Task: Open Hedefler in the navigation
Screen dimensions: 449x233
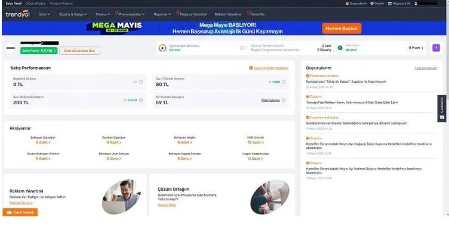Action: point(258,14)
